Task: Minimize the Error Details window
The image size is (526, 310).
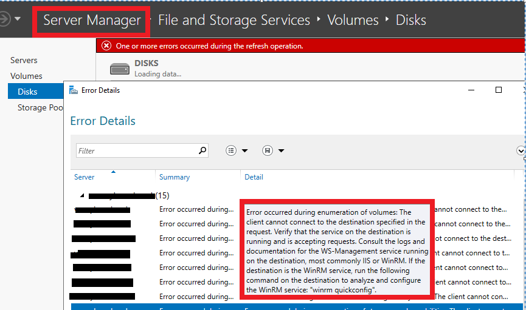Action: [x=471, y=90]
